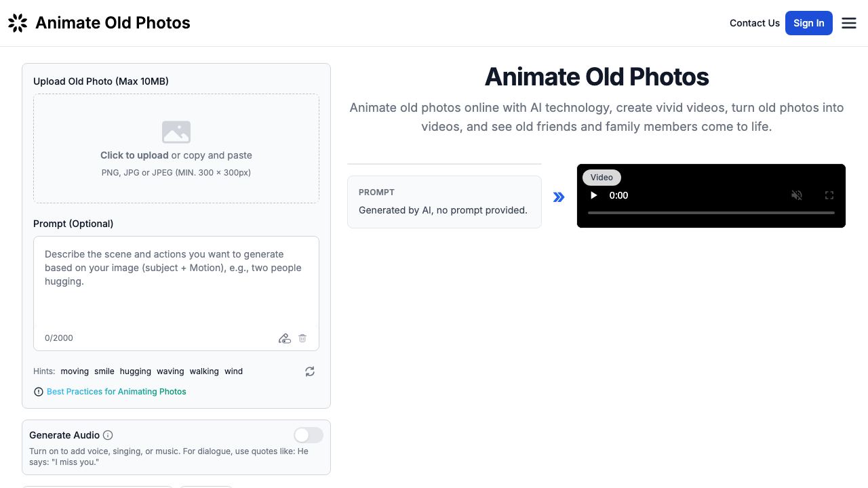Select the 'smile' hint
The image size is (868, 488).
click(x=104, y=371)
